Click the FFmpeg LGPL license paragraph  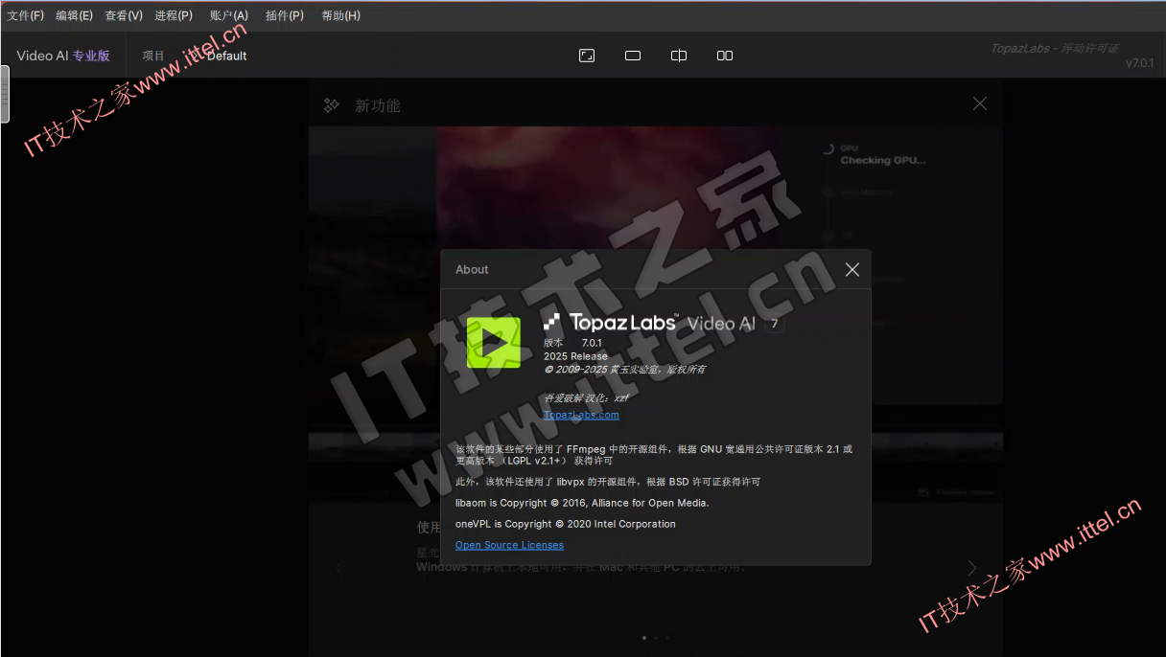[654, 454]
